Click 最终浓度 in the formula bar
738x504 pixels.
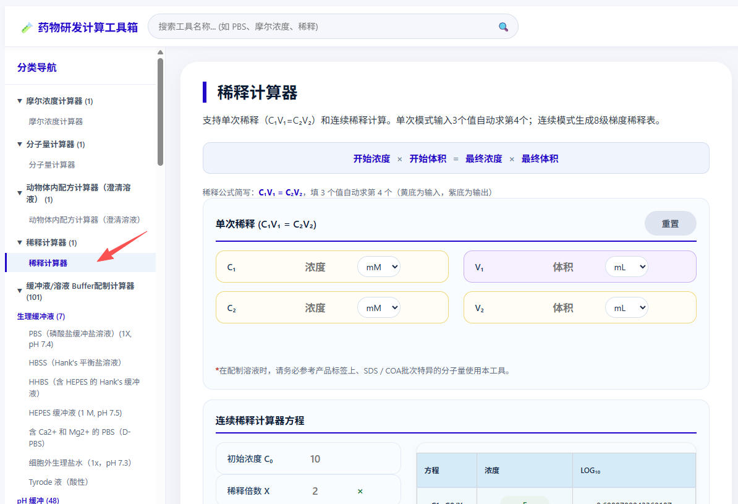(484, 159)
